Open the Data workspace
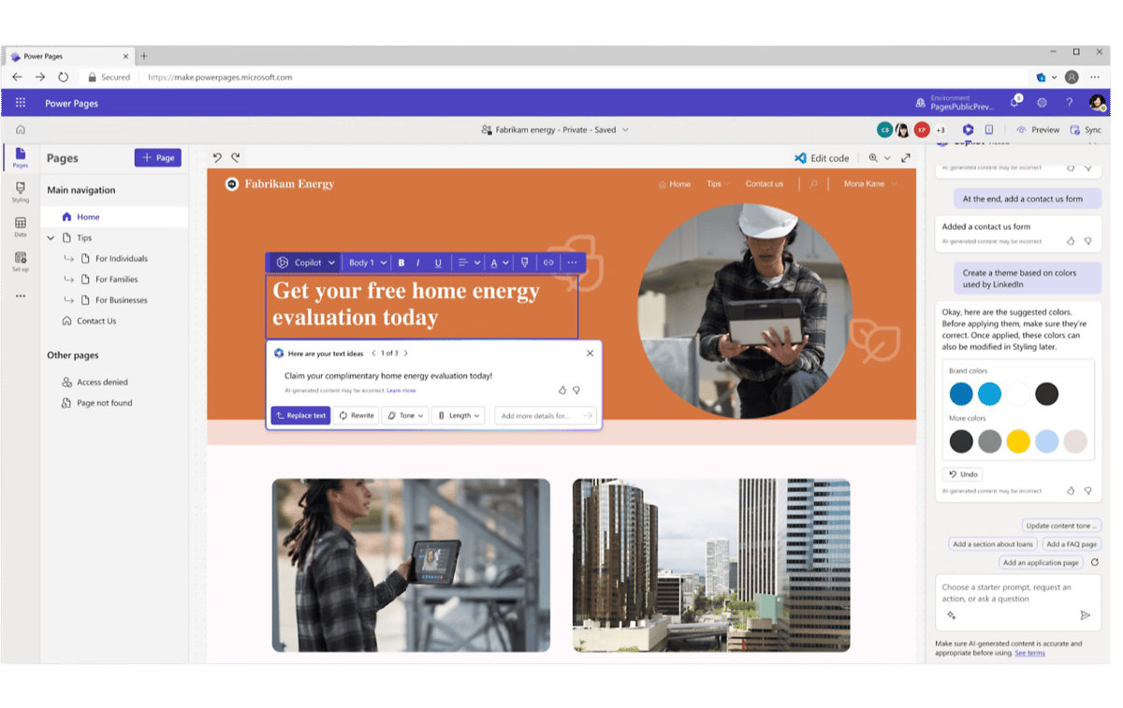Viewport: 1123px width, 708px height. pos(21,226)
